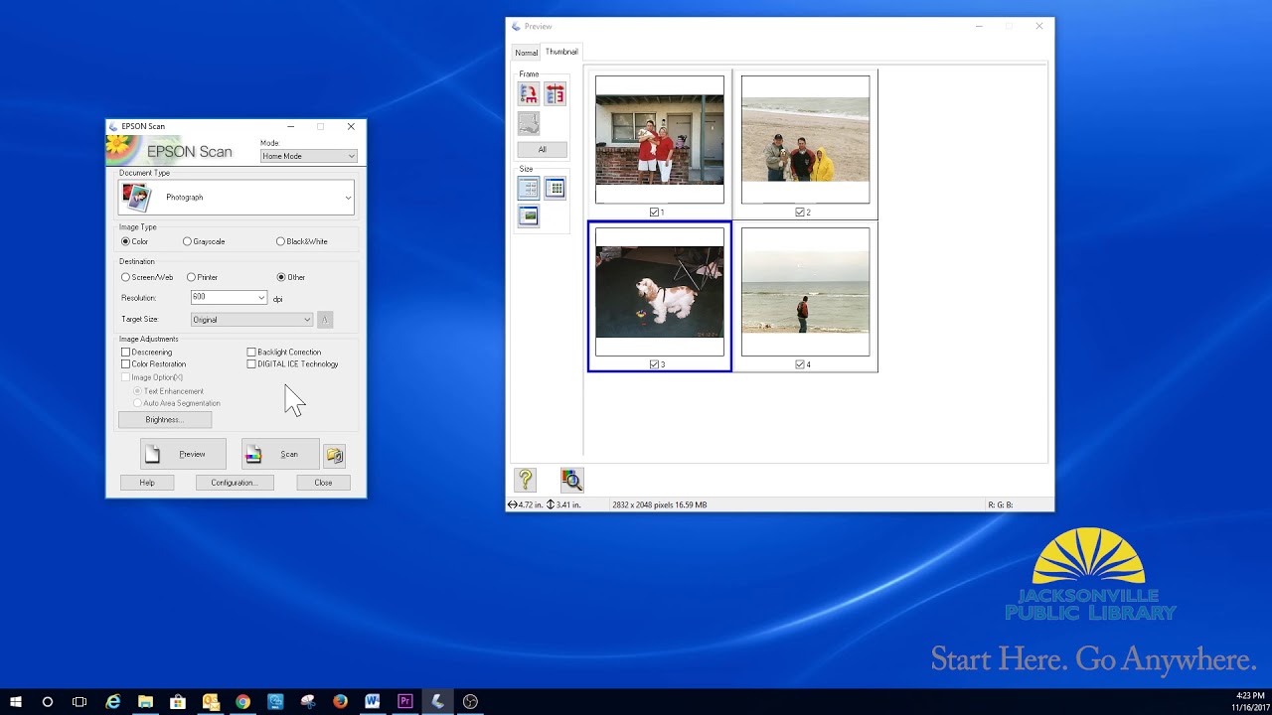Viewport: 1272px width, 715px height.
Task: Open Cortana search circle on taskbar
Action: coord(48,702)
